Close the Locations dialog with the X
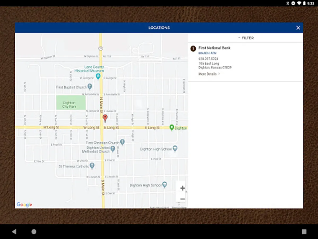The width and height of the screenshot is (318, 239). click(x=298, y=28)
